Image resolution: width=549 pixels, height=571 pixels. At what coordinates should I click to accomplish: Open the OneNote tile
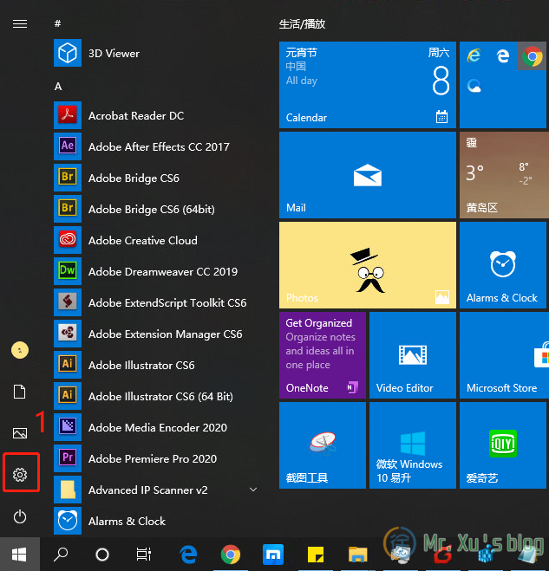323,355
